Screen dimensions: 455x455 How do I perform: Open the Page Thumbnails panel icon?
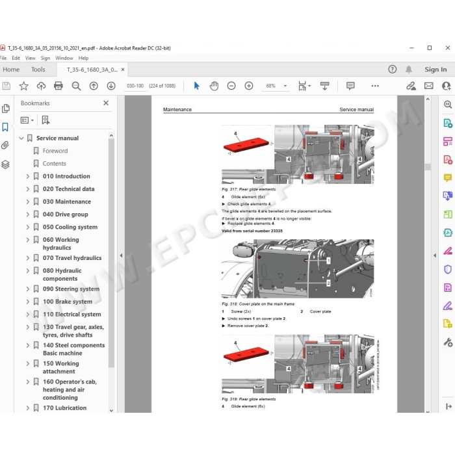[6, 109]
